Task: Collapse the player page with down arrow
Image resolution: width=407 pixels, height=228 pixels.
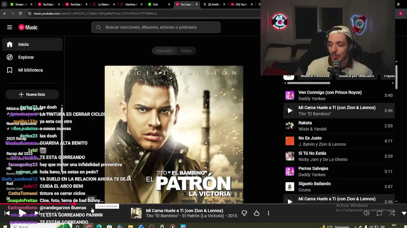Action: 404,213
